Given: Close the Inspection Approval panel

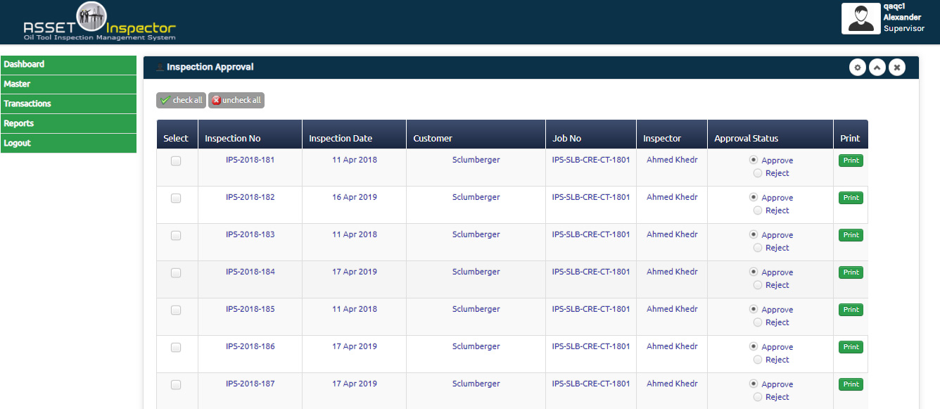Looking at the screenshot, I should pyautogui.click(x=896, y=68).
